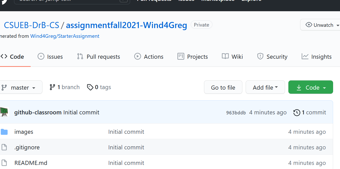Click the commit hash 963bddb
Screen dimensions: 340x169
[x=235, y=112]
